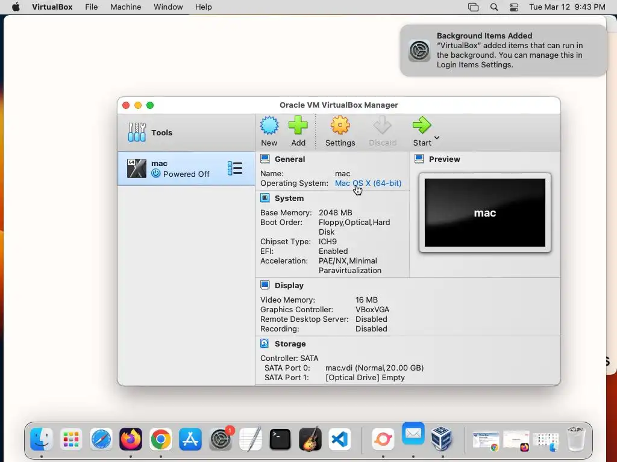617x462 pixels.
Task: Open GarageBand from the Dock
Action: coord(310,439)
